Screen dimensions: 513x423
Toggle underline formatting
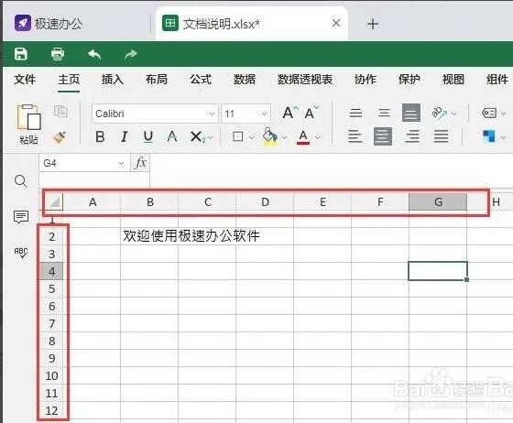tap(148, 136)
